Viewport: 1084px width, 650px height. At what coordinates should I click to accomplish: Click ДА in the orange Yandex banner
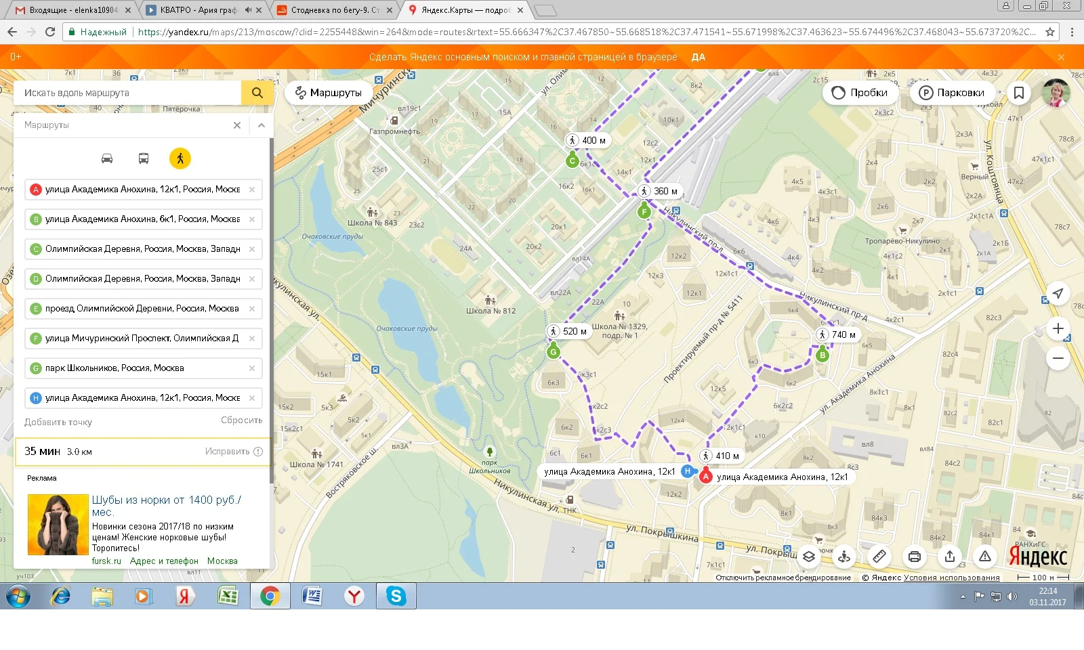coord(699,57)
